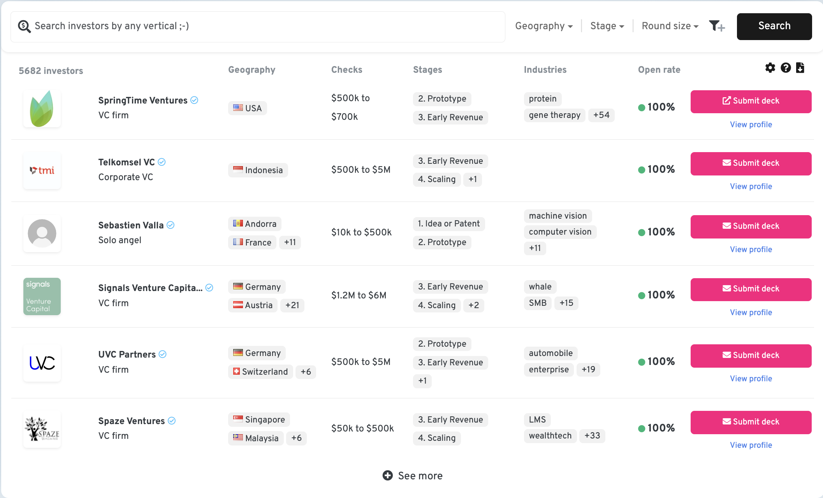Click UVC Partners logo
The width and height of the screenshot is (823, 498).
coord(42,363)
